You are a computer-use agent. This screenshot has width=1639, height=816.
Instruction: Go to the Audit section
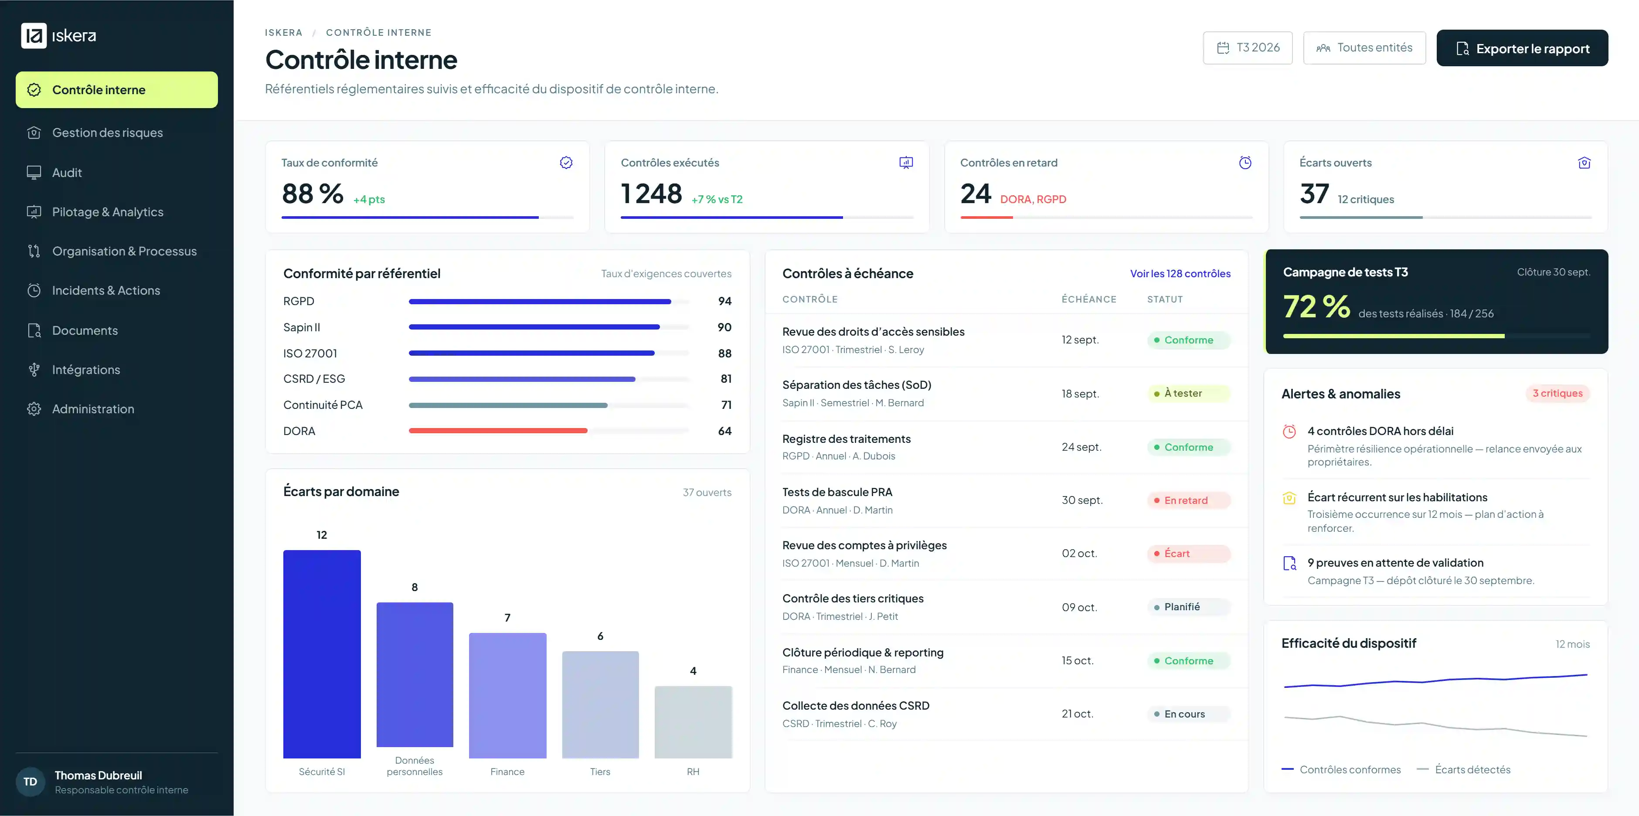[117, 172]
